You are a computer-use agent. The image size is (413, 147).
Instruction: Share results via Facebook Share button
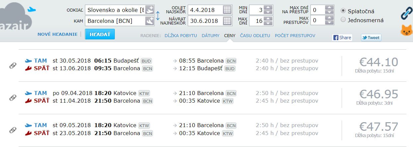click(x=342, y=37)
